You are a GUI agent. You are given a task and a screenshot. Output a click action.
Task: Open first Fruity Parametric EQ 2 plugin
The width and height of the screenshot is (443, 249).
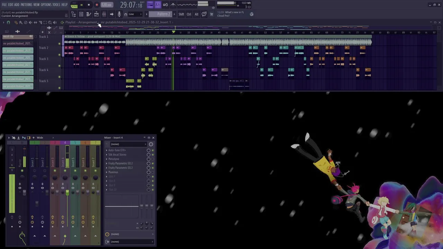click(x=120, y=163)
